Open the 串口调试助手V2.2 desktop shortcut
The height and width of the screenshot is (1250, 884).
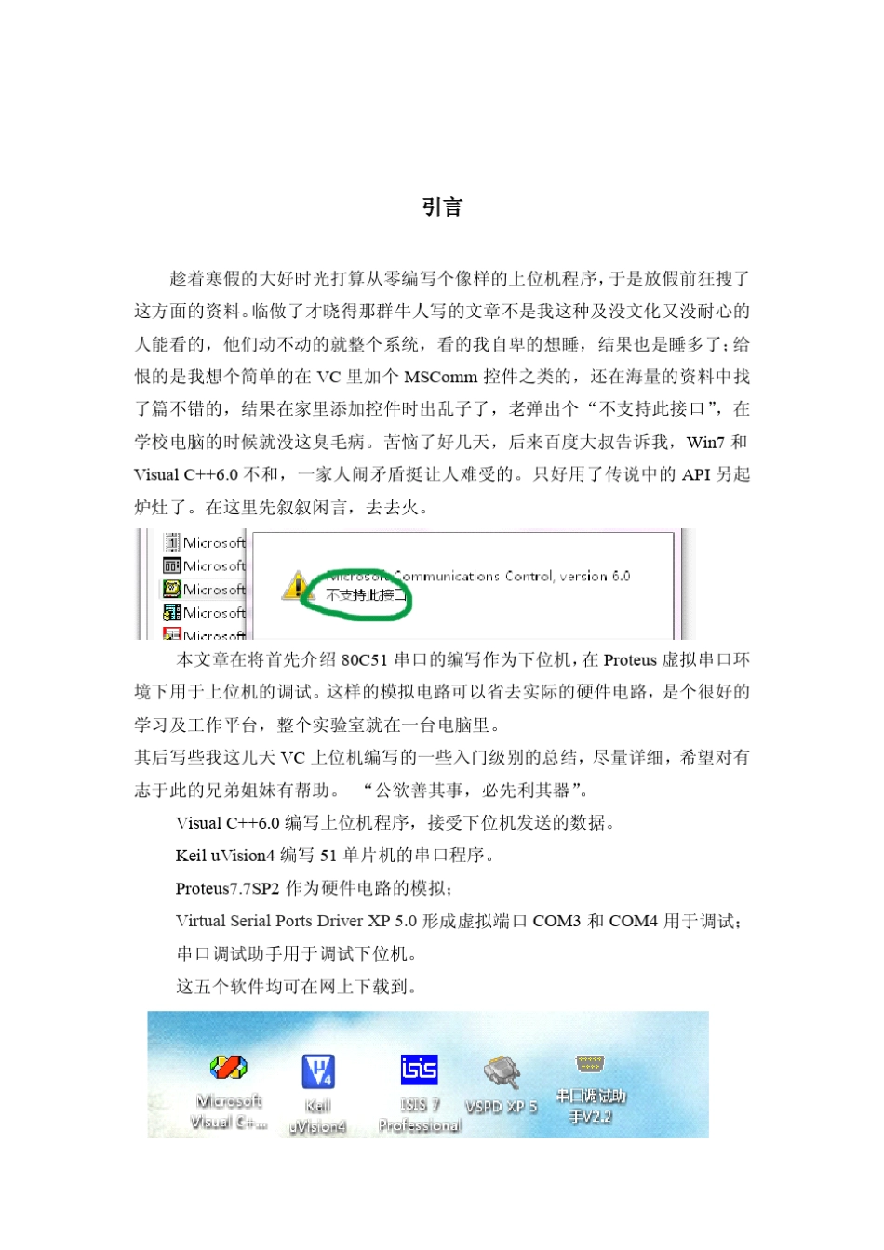[590, 1088]
